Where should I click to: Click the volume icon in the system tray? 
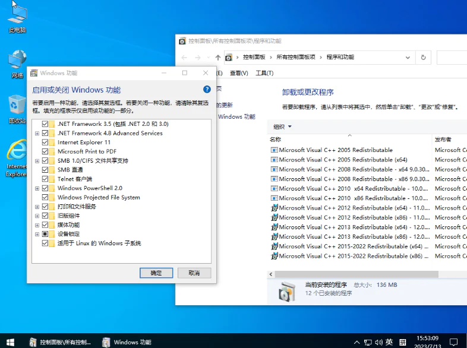tap(378, 342)
